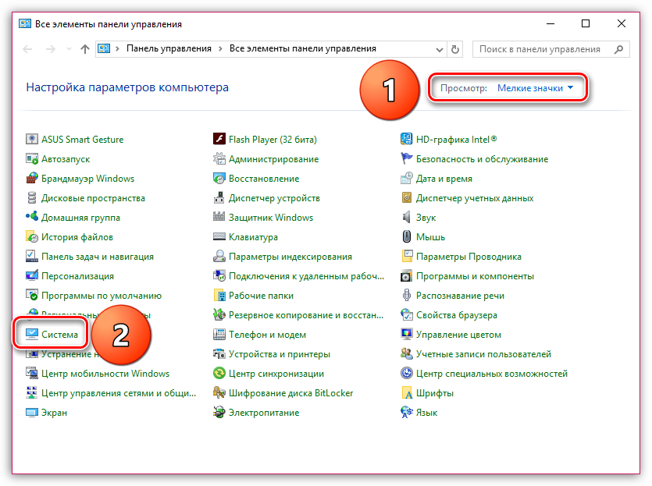
Task: Click the Дата и время icon
Action: coord(407,179)
